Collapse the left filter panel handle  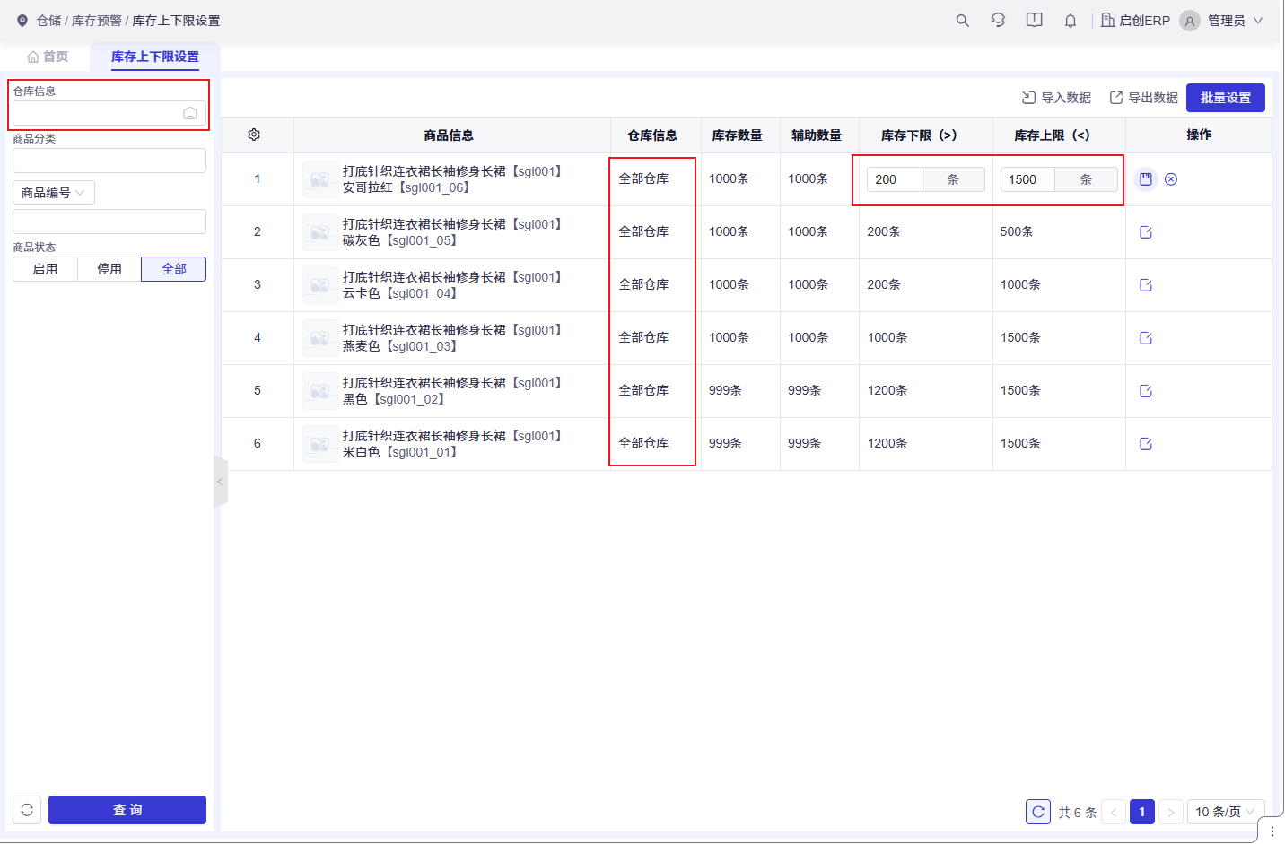click(220, 482)
